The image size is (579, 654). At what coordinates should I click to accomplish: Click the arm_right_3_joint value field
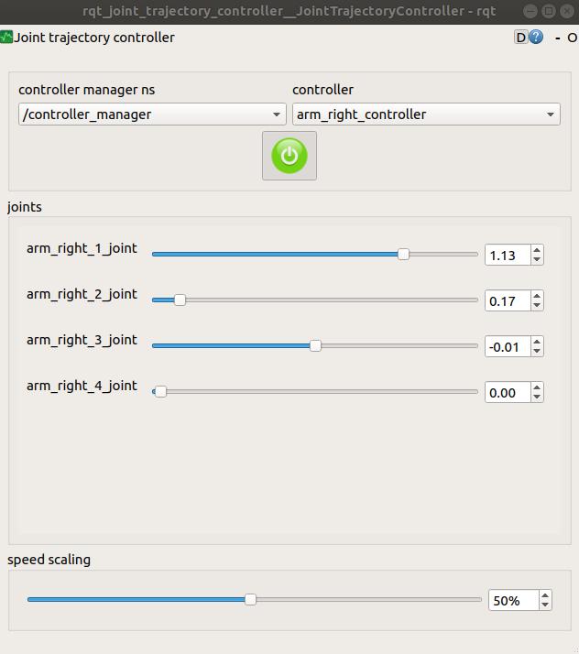tap(508, 347)
